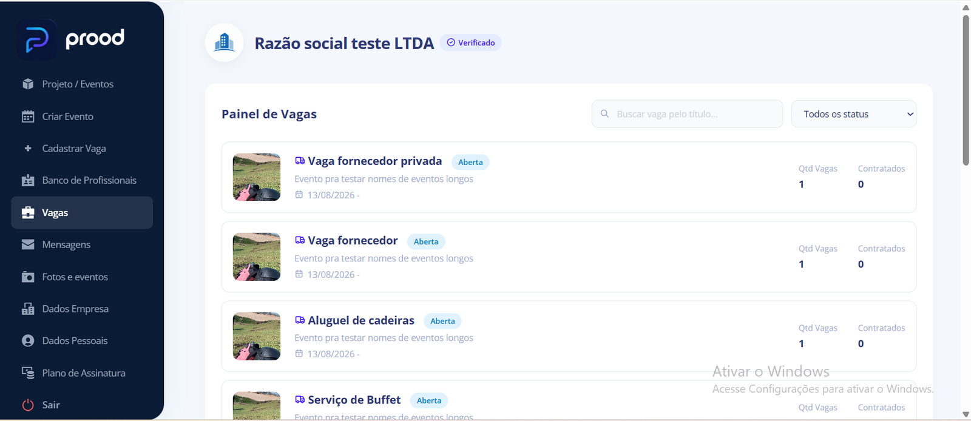Click thumbnail of Aluguel de cadeiras card
This screenshot has height=421, width=971.
pyautogui.click(x=257, y=336)
